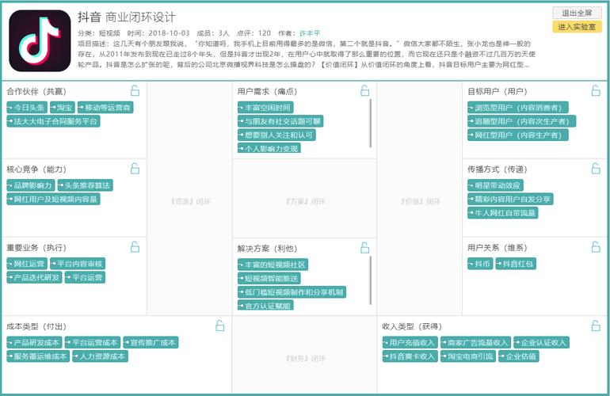Toggle the lock in 解决方案 section
This screenshot has height=396, width=610.
coord(365,247)
